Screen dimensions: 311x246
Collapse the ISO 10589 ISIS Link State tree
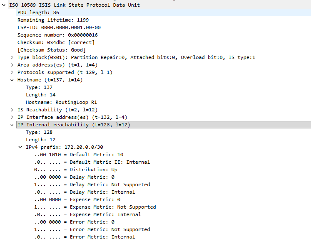(x=4, y=5)
